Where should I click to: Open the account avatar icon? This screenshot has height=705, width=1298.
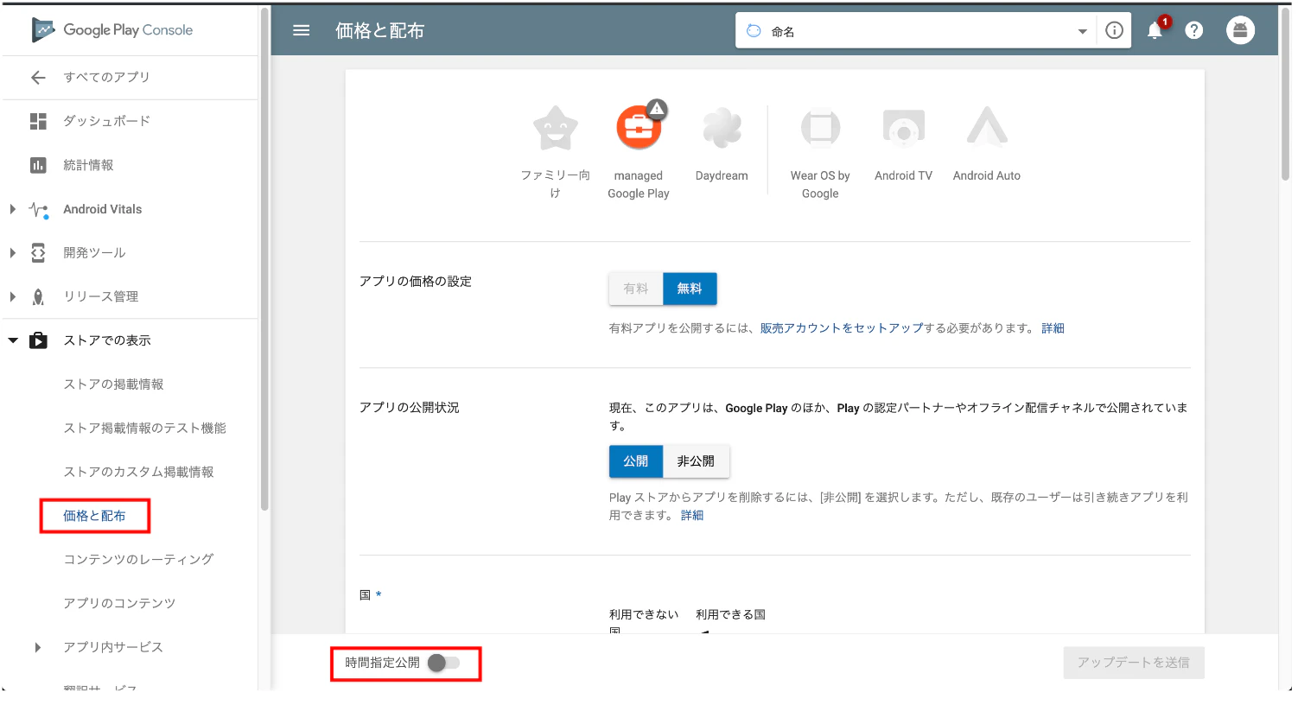pyautogui.click(x=1240, y=30)
